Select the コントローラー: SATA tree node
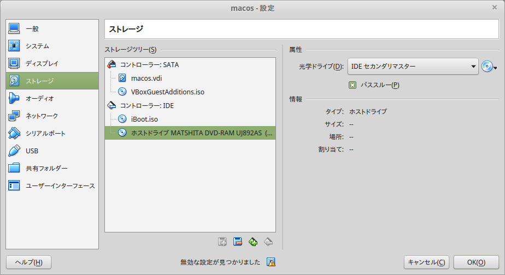The width and height of the screenshot is (505, 275). (x=190, y=64)
